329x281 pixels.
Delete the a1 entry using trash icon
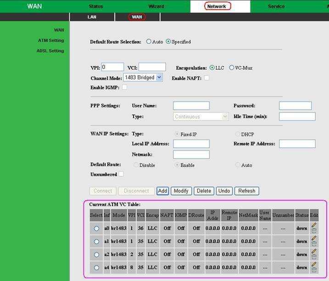[x=314, y=244]
